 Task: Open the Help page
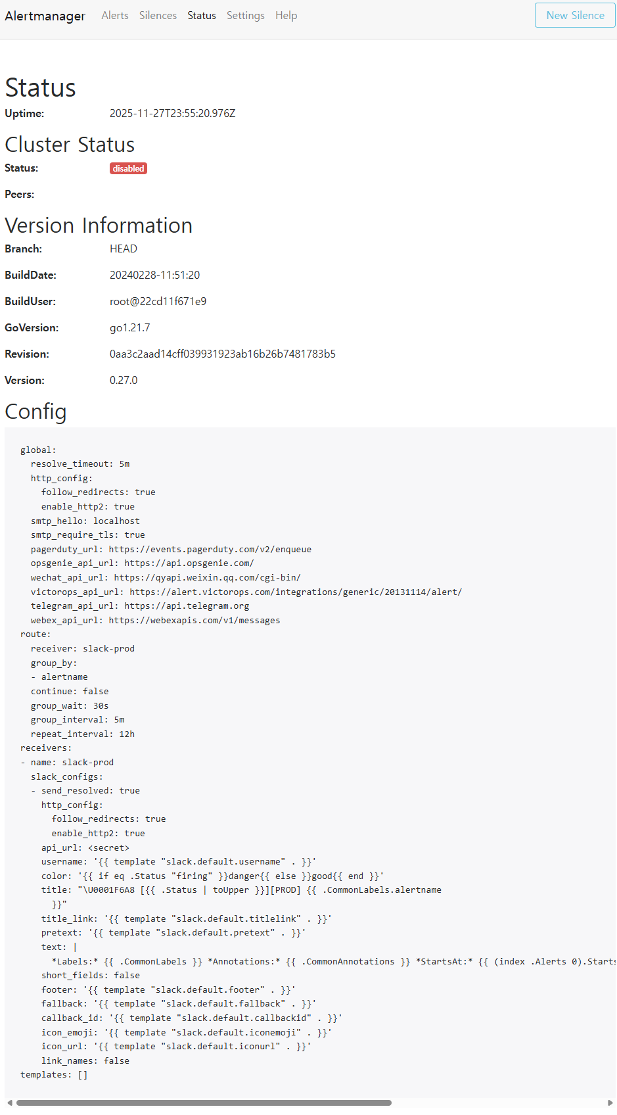(286, 15)
